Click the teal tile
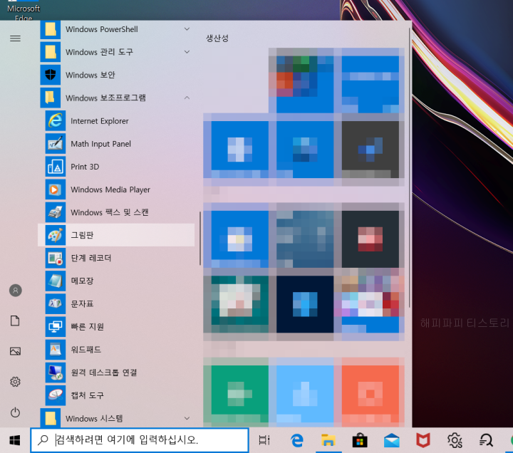This screenshot has height=453, width=513. coord(240,304)
